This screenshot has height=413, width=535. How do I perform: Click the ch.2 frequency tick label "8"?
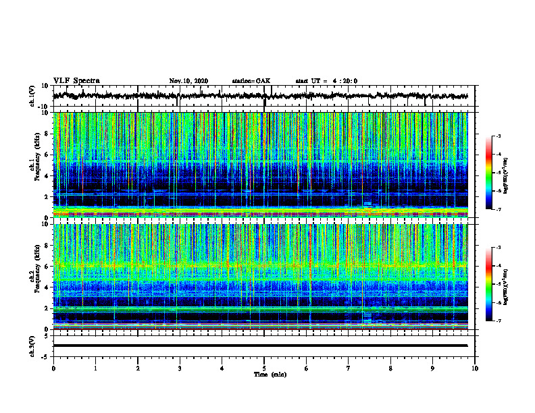(x=47, y=246)
